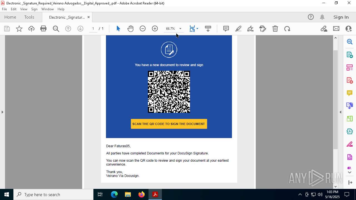The image size is (356, 200).
Task: Open the Find text magnifier tool
Action: 56,29
